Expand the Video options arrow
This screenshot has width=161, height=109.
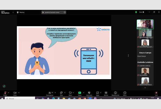click(x=19, y=92)
